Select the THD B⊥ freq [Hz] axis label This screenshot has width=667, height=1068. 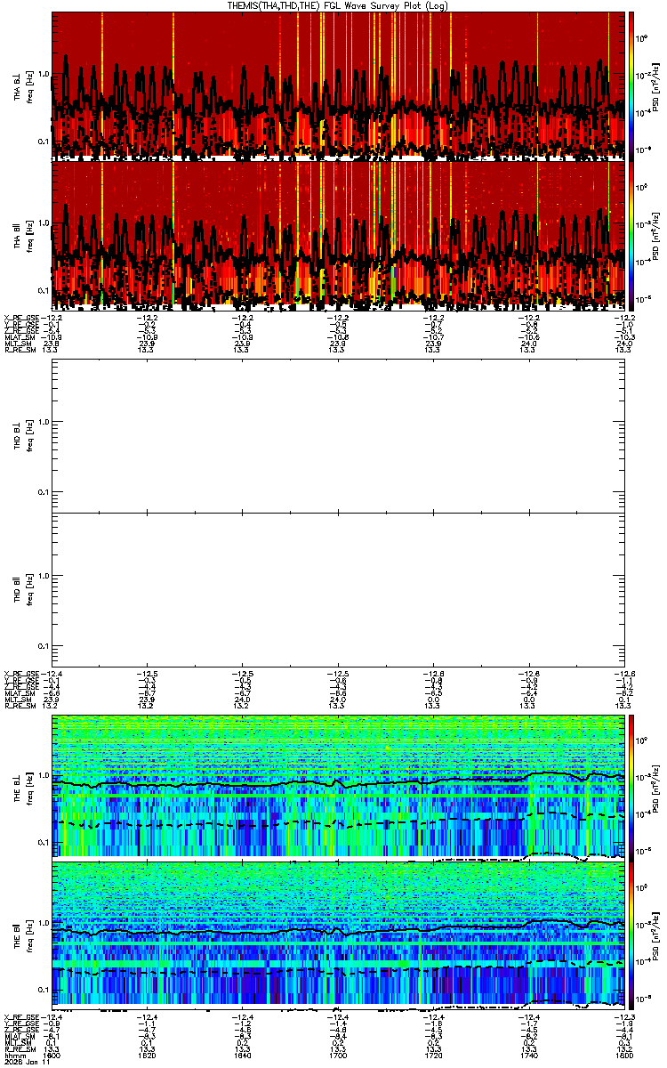[23, 436]
